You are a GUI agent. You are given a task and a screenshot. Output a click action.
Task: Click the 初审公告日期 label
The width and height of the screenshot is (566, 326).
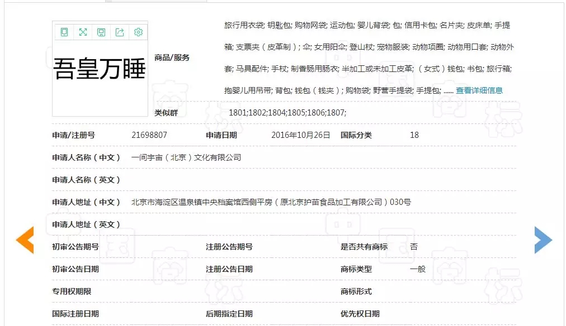coord(76,269)
